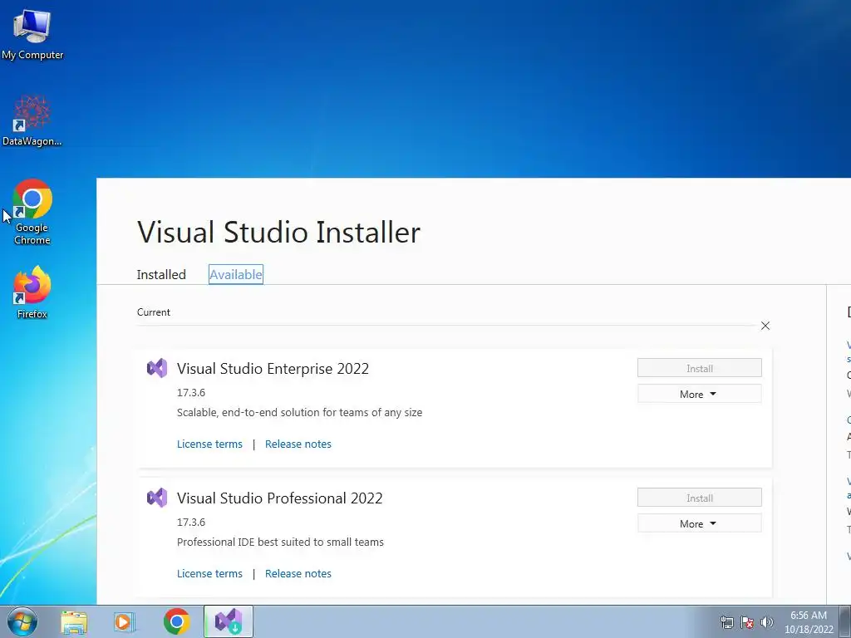Screen dimensions: 851x638
Task: Open License terms for Enterprise 2022
Action: [209, 444]
